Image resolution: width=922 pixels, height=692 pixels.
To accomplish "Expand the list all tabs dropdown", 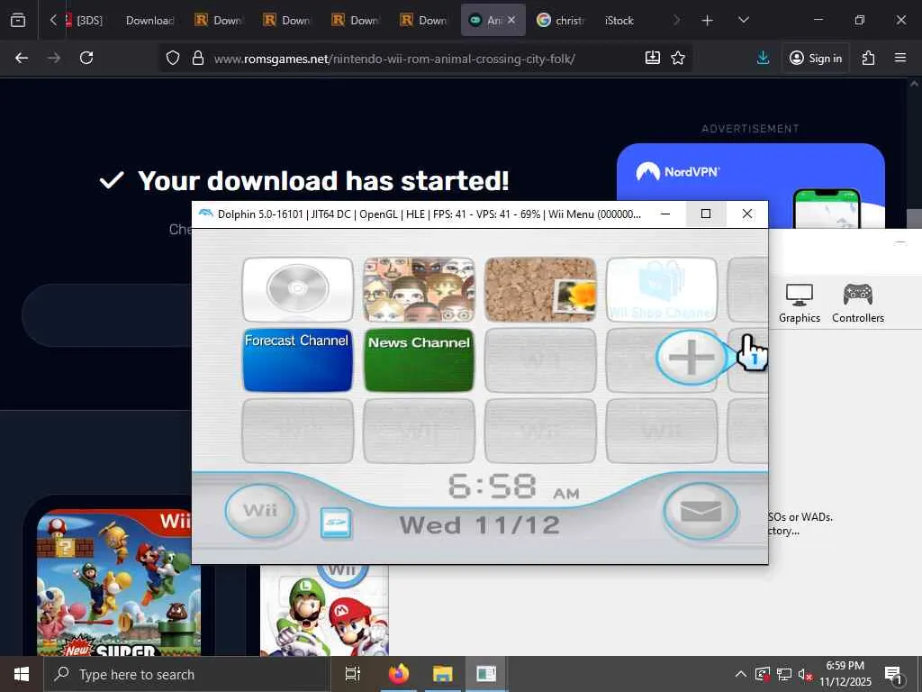I will 743,21.
